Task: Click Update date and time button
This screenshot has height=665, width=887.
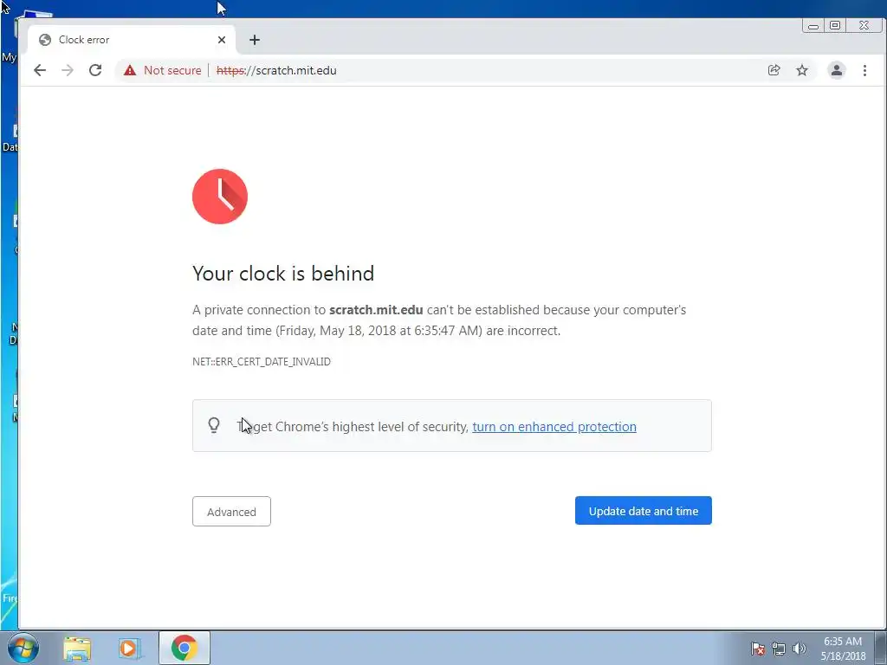Action: click(644, 511)
